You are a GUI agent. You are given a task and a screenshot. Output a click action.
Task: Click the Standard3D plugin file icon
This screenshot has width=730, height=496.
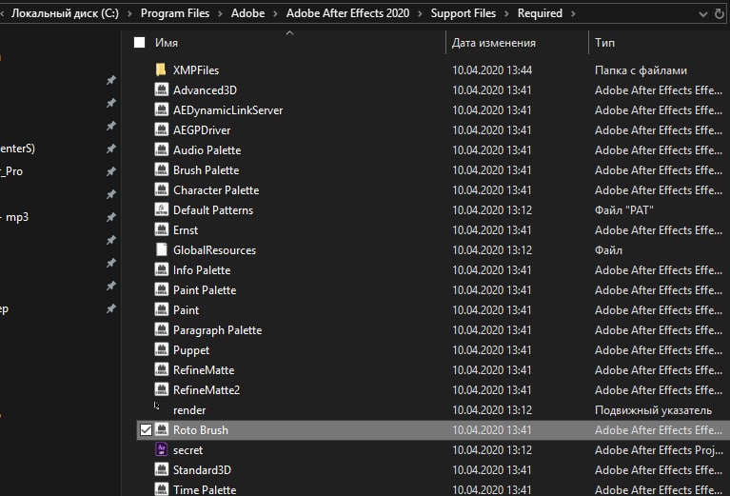click(x=161, y=469)
